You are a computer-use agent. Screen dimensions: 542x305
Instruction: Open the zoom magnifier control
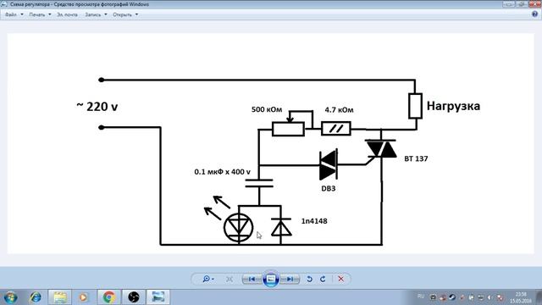point(208,279)
